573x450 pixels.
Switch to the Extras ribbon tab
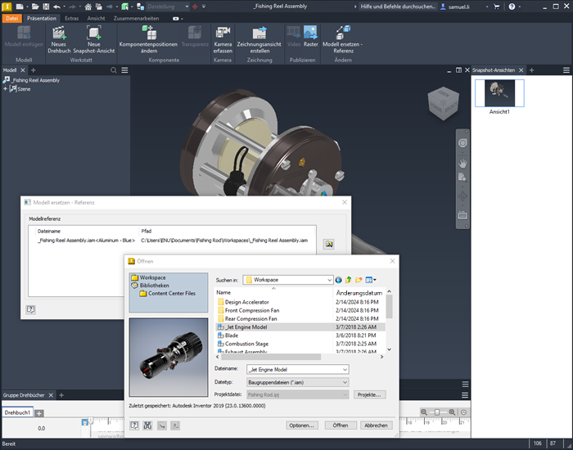[72, 17]
